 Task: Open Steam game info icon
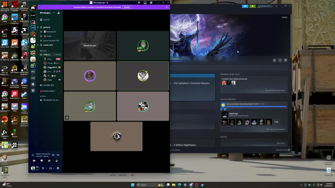click(x=280, y=60)
